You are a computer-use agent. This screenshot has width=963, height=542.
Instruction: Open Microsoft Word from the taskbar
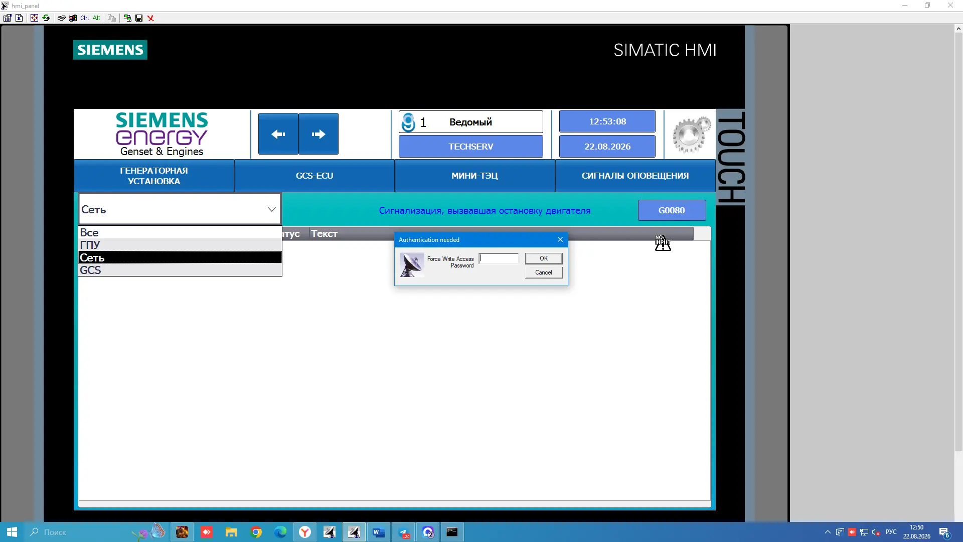378,532
